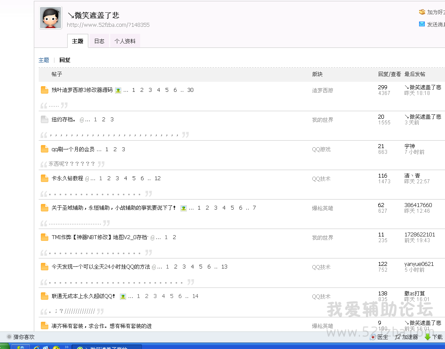
Task: Click the green 下载 arrow icon
Action: pos(427,337)
